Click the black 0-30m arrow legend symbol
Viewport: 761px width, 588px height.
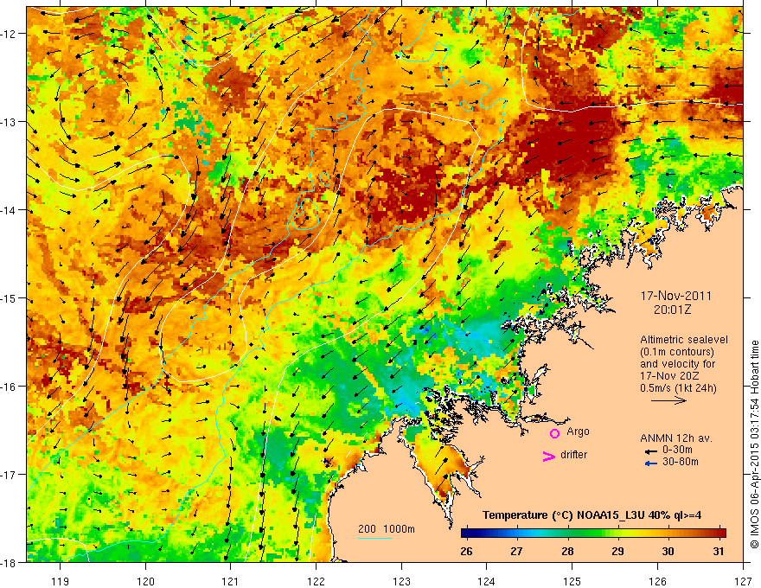click(x=650, y=451)
